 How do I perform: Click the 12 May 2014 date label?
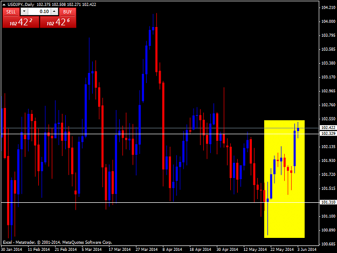pyautogui.click(x=255, y=249)
